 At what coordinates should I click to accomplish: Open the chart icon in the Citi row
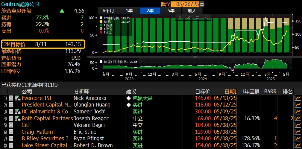tap(298, 125)
